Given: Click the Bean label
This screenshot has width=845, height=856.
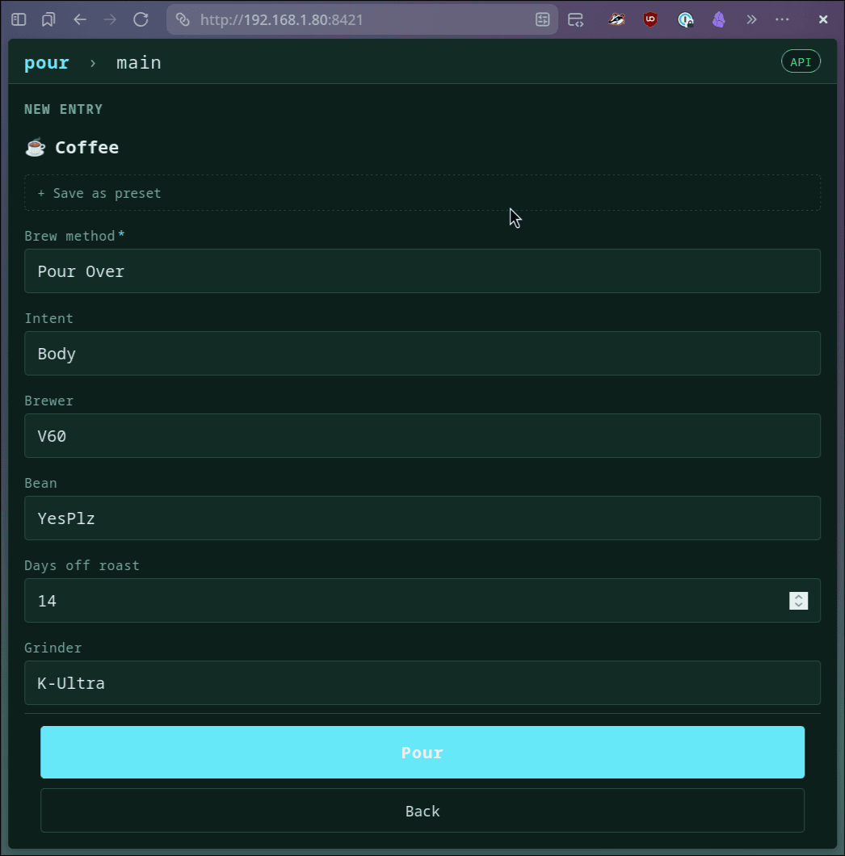Looking at the screenshot, I should (x=40, y=483).
